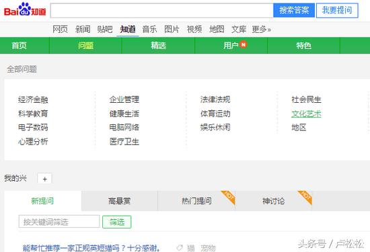Open the 健康生活 category

coord(124,114)
